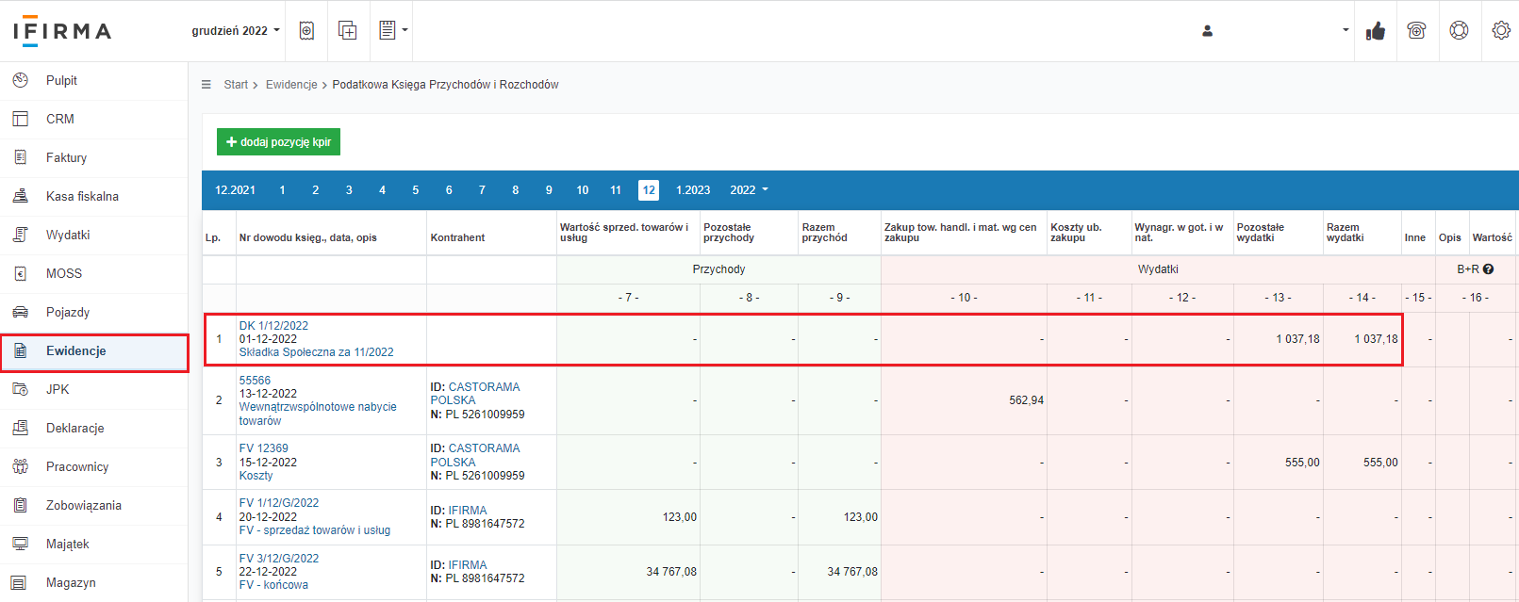1519x602 pixels.
Task: Click the Magazyn icon in sidebar
Action: (20, 582)
